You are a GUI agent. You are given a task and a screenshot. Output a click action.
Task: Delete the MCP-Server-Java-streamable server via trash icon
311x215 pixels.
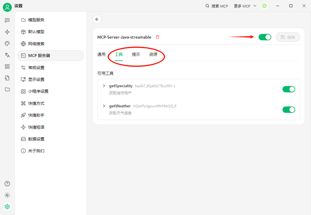click(x=157, y=37)
